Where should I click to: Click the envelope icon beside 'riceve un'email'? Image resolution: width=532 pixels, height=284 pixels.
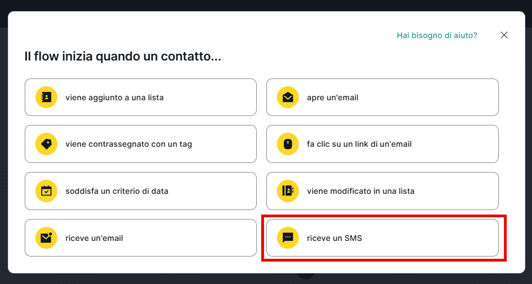tap(46, 238)
